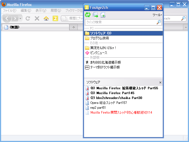Close the Mozilla Firefox window
The height and width of the screenshot is (142, 189).
click(x=184, y=5)
